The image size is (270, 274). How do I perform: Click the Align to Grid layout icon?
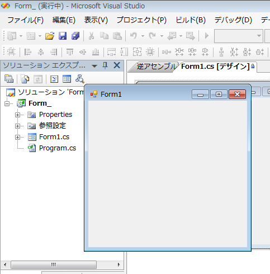click(11, 51)
